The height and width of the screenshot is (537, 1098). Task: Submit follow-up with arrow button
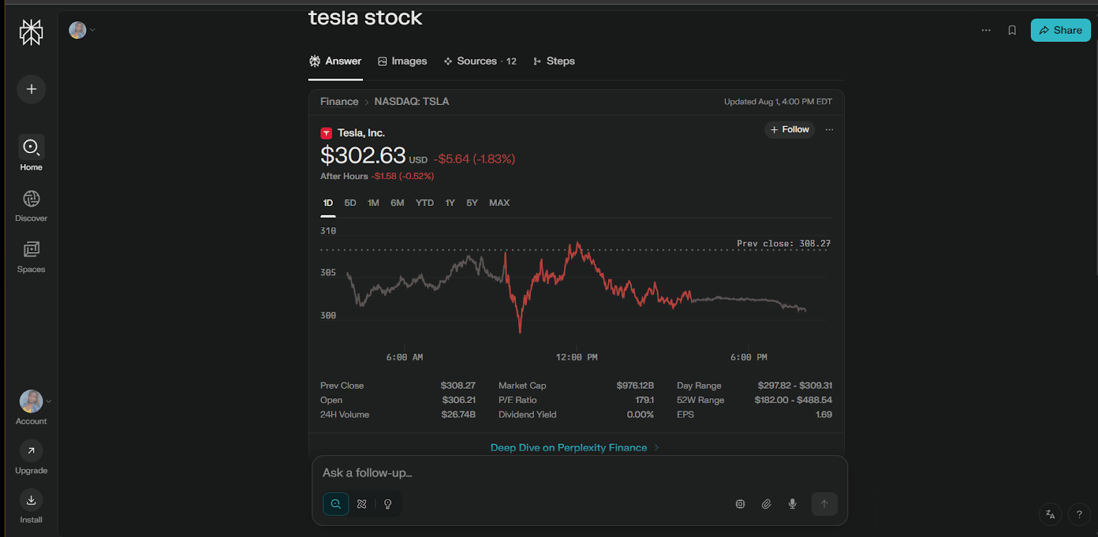(x=824, y=504)
